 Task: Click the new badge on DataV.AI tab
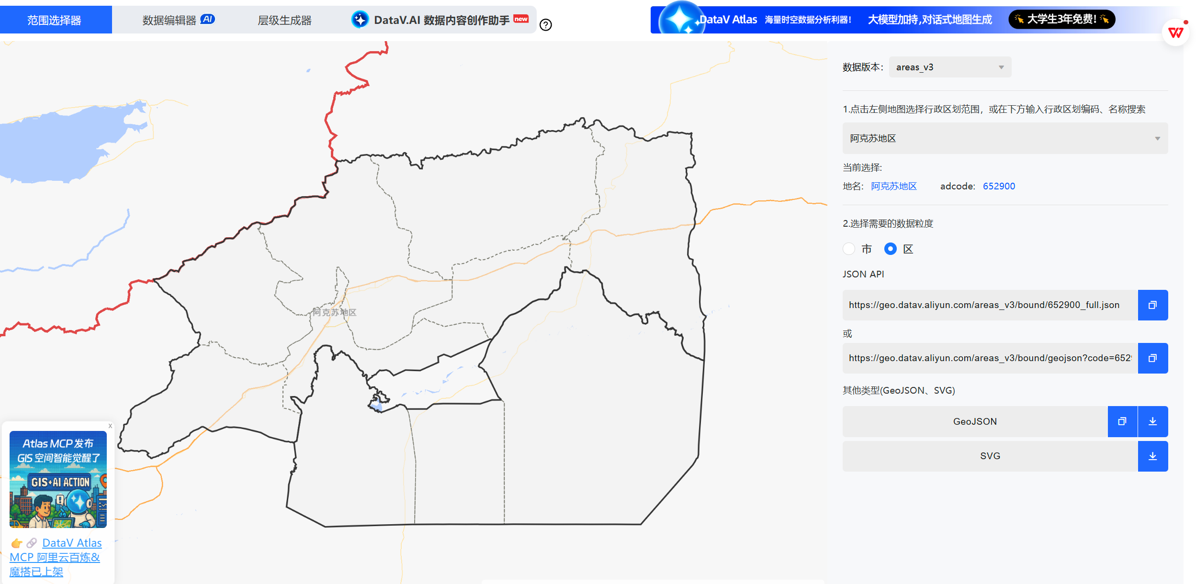pyautogui.click(x=521, y=19)
